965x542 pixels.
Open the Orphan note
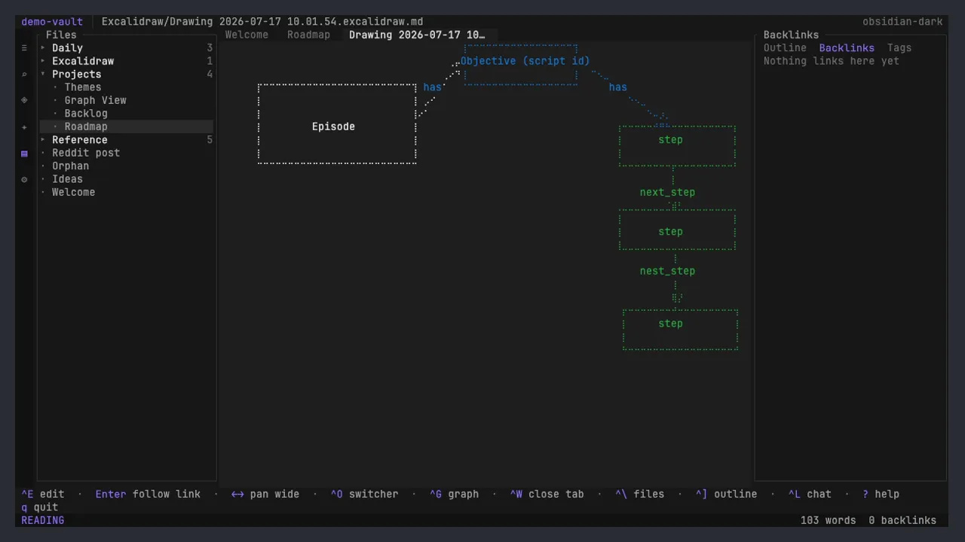coord(70,166)
